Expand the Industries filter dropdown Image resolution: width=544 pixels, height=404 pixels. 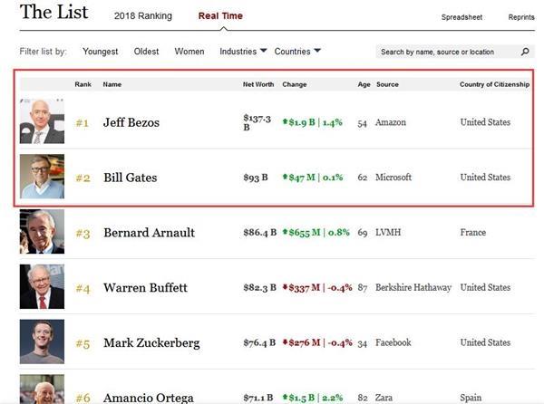point(243,52)
